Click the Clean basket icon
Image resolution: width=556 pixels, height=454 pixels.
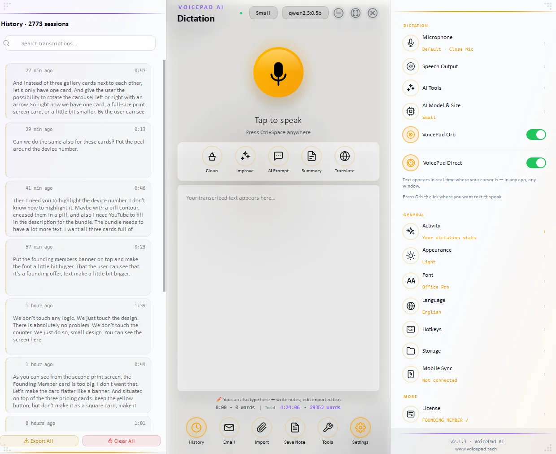tap(212, 156)
